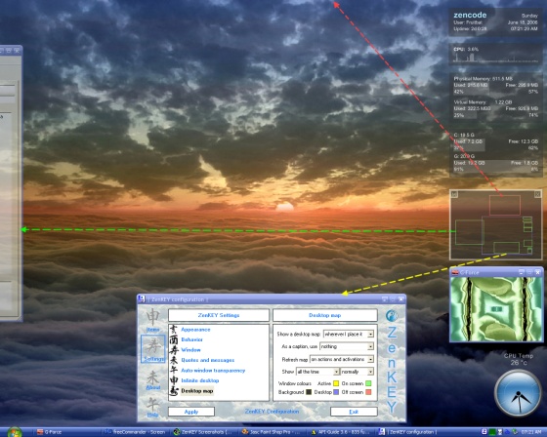This screenshot has width=547, height=437.
Task: Choose Auto window transparency in list
Action: (213, 371)
